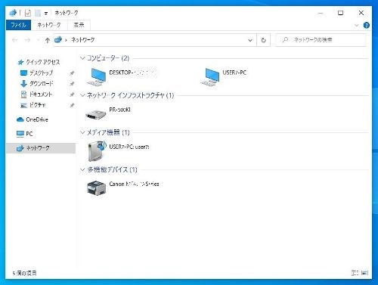Click the search magnifier icon
Viewport: 378px width, 285px height.
(x=285, y=39)
